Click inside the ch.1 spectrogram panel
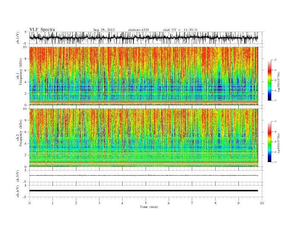Viewport: 295px width, 228px height. 143,76
